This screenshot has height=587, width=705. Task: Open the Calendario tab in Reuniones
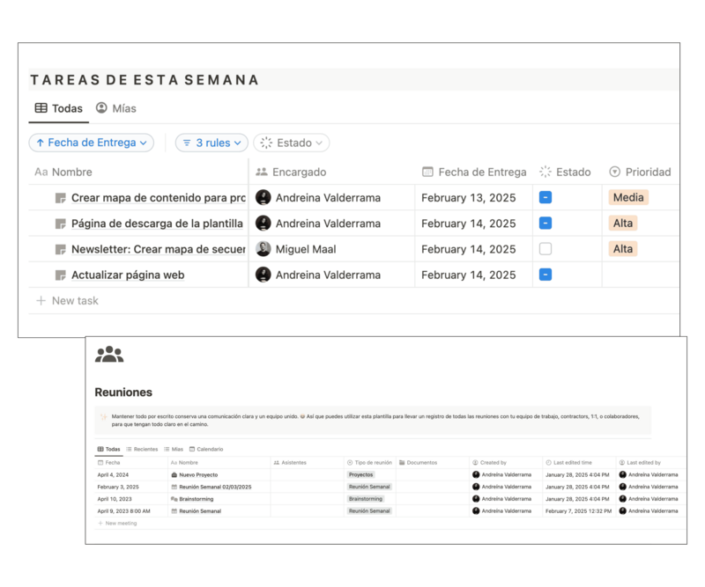pyautogui.click(x=206, y=449)
